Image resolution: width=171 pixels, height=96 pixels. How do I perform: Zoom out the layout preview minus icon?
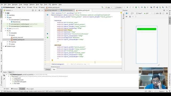pyautogui.click(x=154, y=13)
